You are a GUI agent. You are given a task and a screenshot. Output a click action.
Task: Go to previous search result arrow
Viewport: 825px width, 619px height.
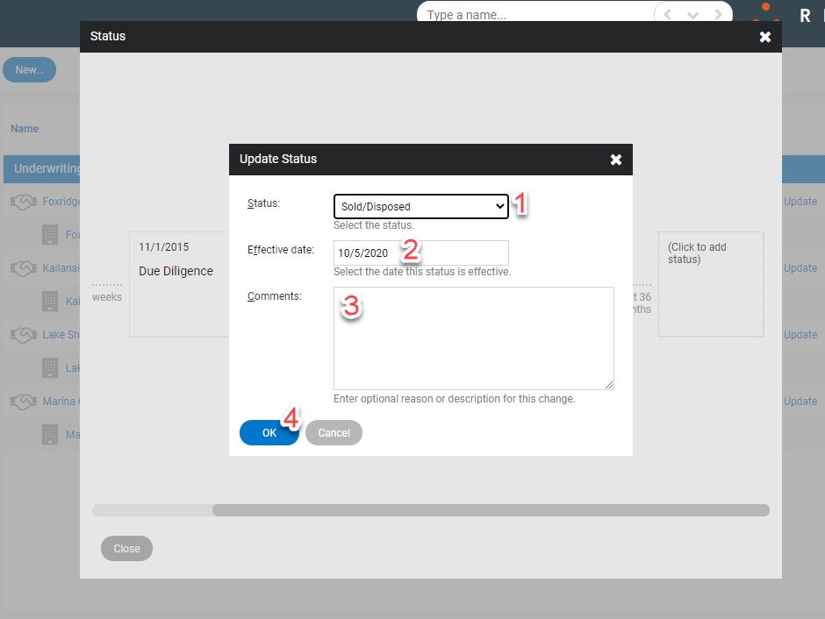tap(668, 15)
